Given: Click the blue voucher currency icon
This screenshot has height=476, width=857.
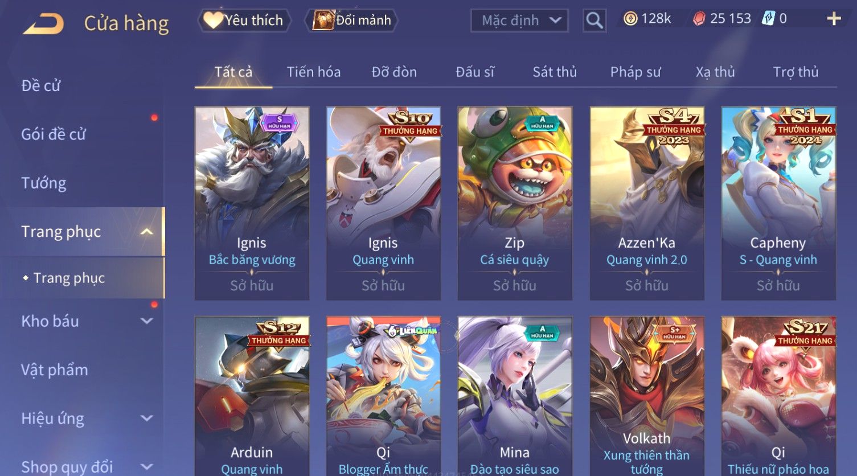Looking at the screenshot, I should [769, 19].
